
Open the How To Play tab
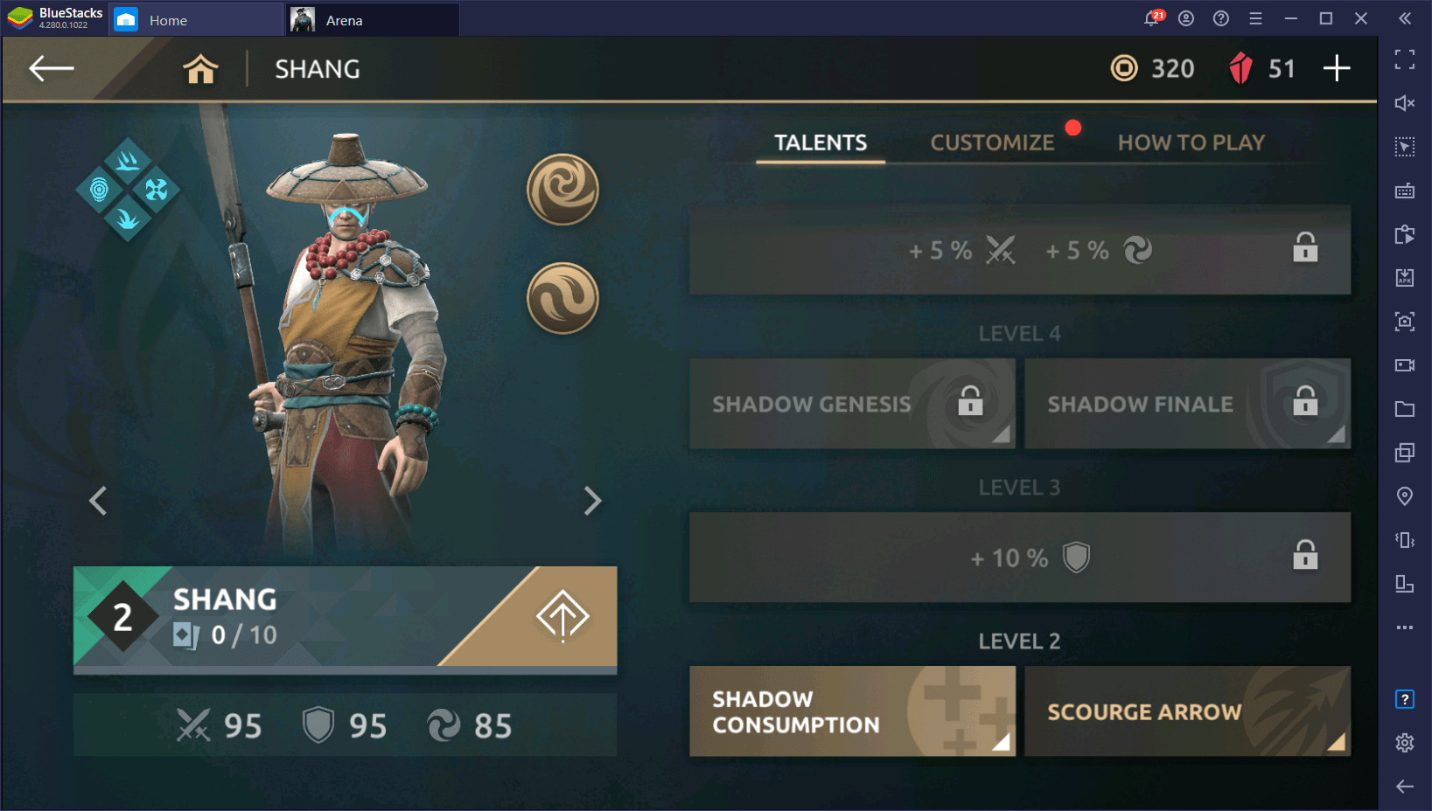[1191, 142]
